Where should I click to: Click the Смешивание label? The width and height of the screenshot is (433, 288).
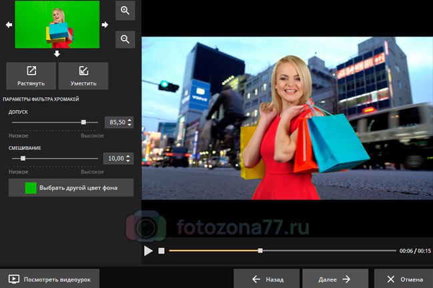tap(25, 148)
